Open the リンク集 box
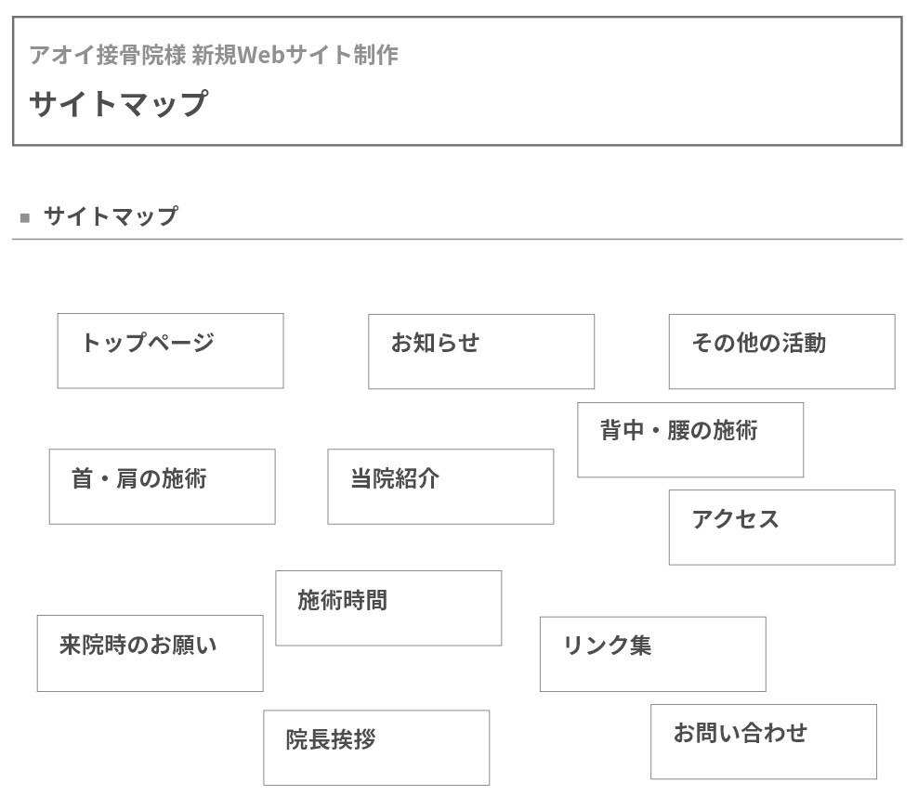 652,654
